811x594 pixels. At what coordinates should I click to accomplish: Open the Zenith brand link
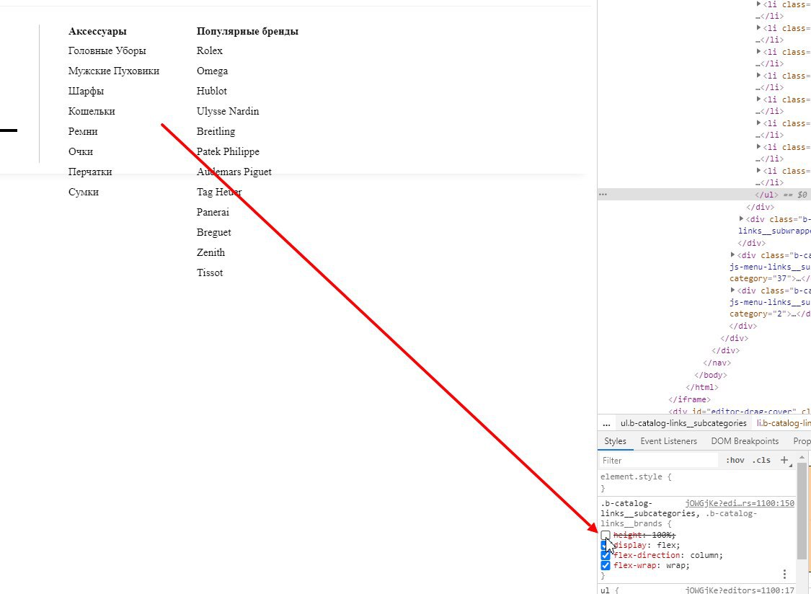(x=210, y=252)
